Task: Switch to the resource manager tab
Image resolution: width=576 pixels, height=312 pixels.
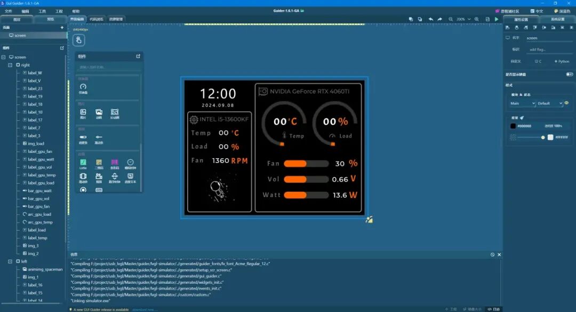Action: click(116, 19)
